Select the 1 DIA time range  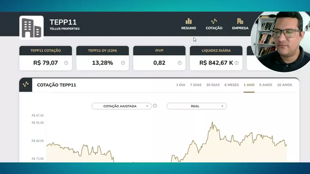(180, 85)
